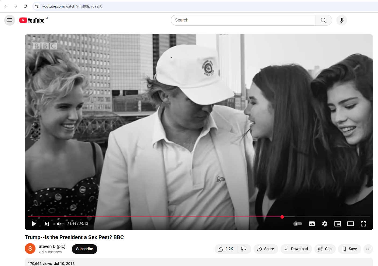Like the video with thumbs up
This screenshot has width=378, height=266.
pos(226,249)
